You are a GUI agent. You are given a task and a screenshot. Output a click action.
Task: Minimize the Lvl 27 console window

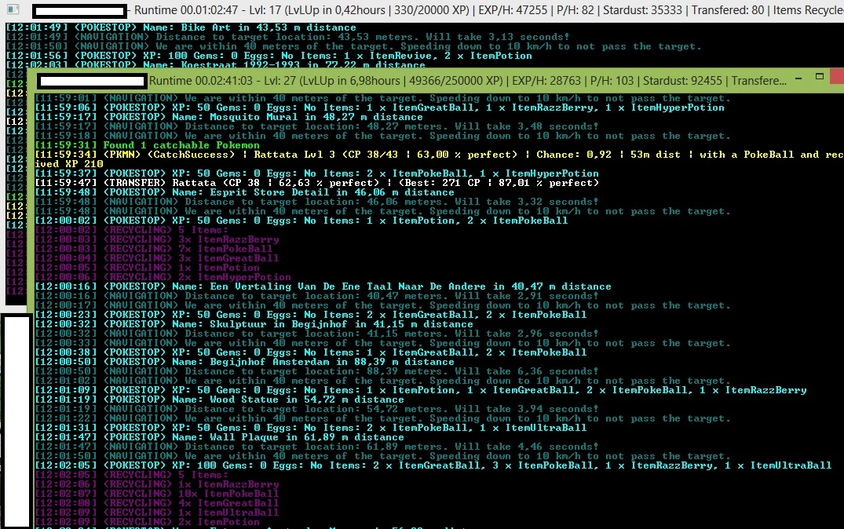click(x=798, y=78)
